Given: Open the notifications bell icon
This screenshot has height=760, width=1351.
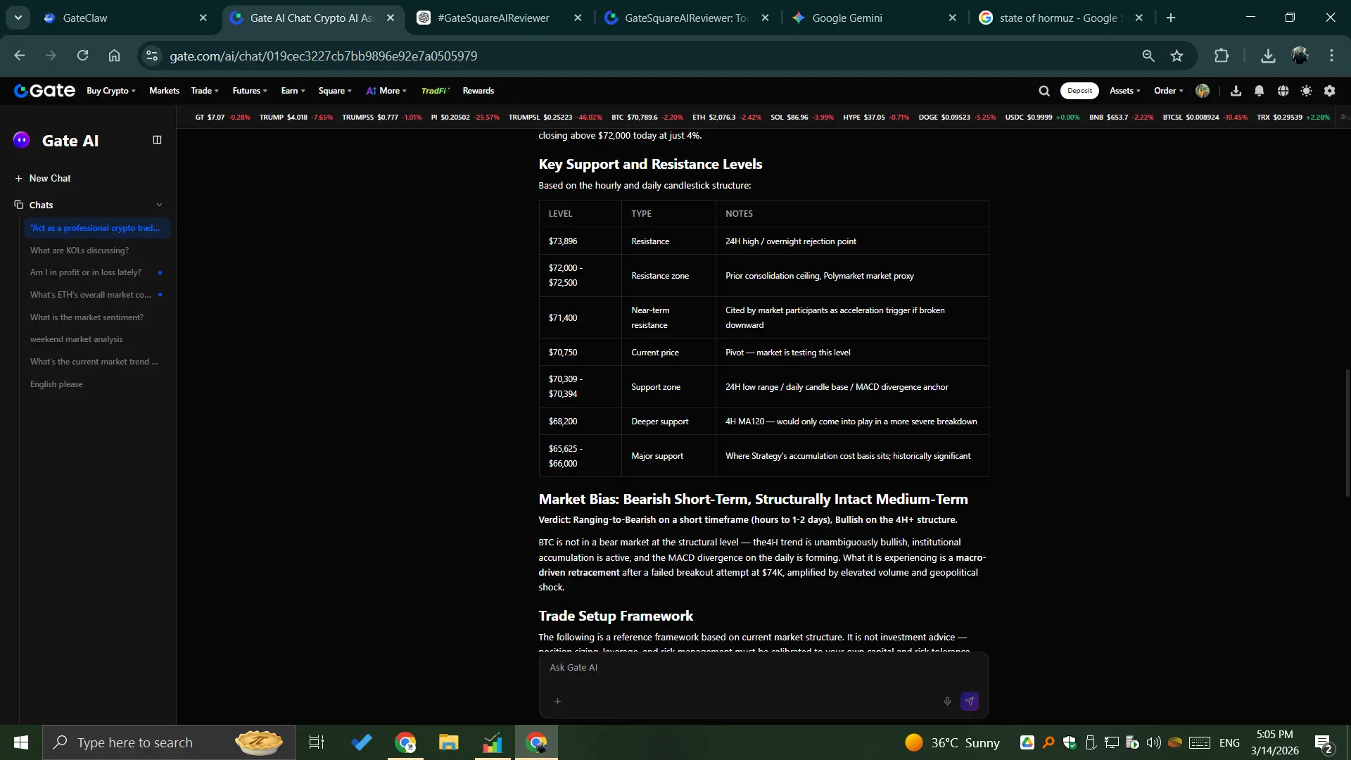Looking at the screenshot, I should (x=1259, y=91).
